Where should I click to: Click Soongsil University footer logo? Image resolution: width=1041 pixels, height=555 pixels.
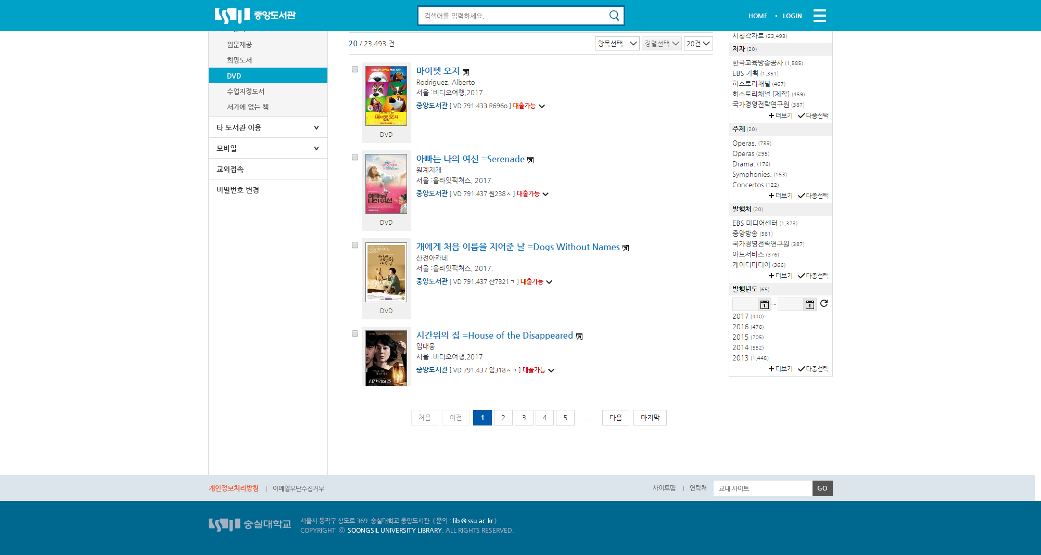(x=250, y=524)
